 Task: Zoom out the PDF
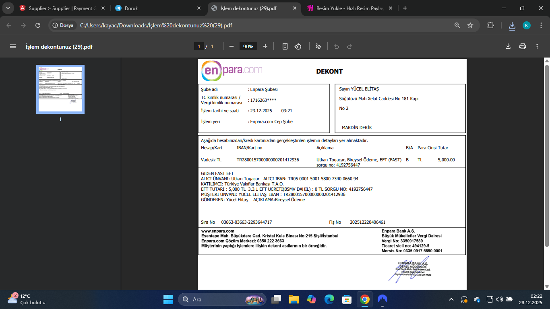point(232,46)
